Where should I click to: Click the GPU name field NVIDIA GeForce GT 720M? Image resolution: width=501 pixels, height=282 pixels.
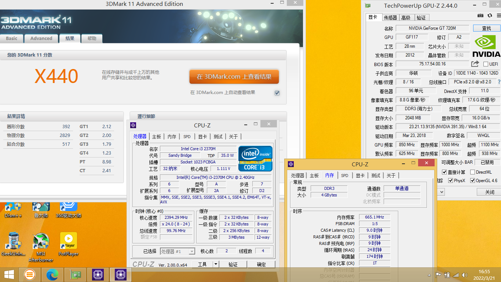[x=432, y=28]
